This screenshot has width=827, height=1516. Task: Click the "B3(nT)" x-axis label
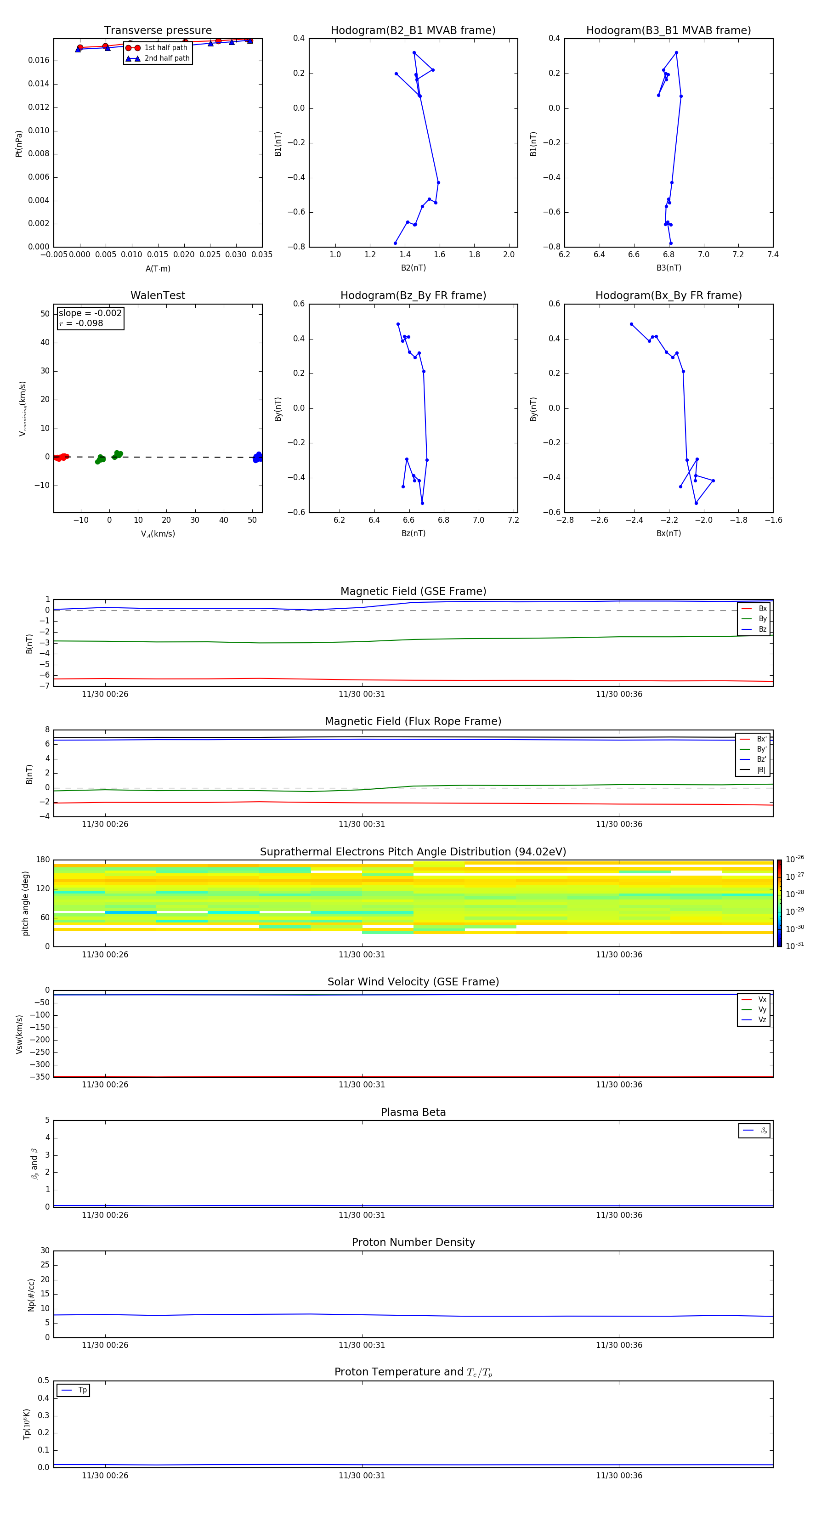pos(668,268)
